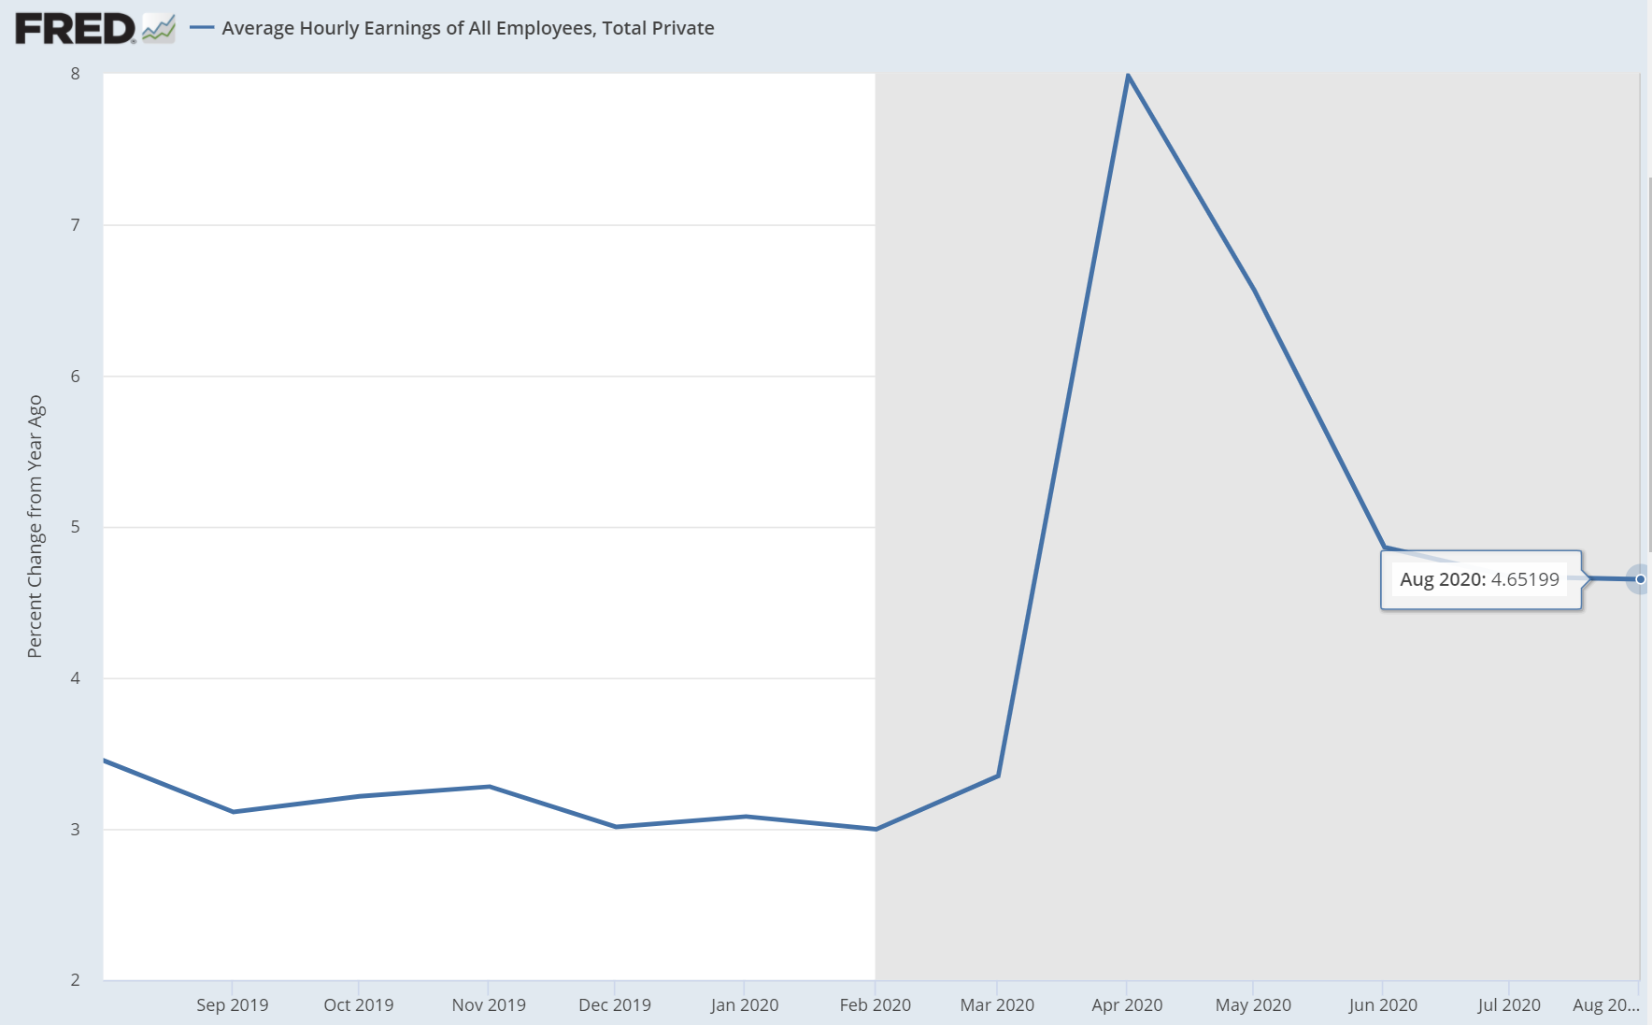Click the y-axis value 5

(76, 527)
